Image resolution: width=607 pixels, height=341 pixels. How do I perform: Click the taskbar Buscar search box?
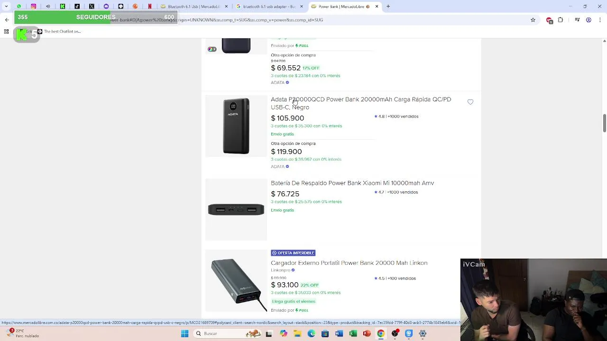[x=228, y=333]
